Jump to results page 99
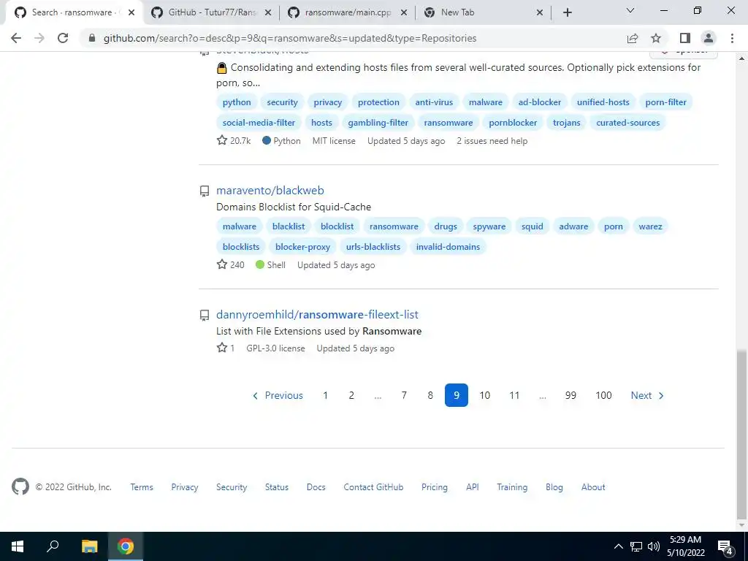This screenshot has height=561, width=748. tap(570, 395)
